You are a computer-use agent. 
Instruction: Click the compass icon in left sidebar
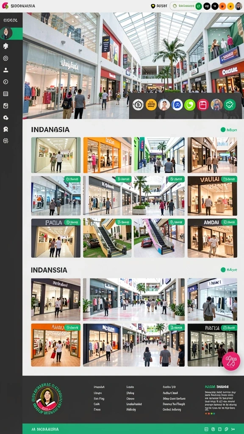click(6, 82)
